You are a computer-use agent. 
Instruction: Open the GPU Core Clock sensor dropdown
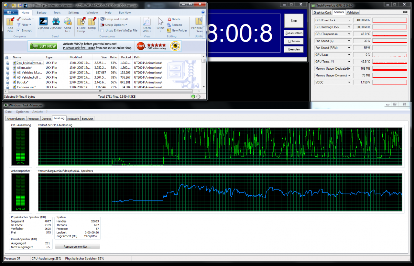click(349, 20)
